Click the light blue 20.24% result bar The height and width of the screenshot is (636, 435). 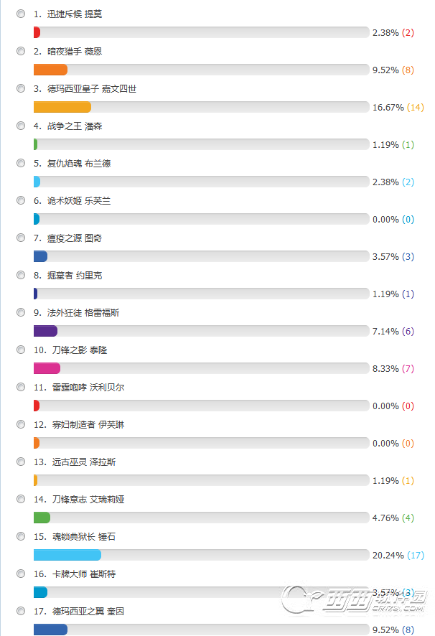pos(67,555)
